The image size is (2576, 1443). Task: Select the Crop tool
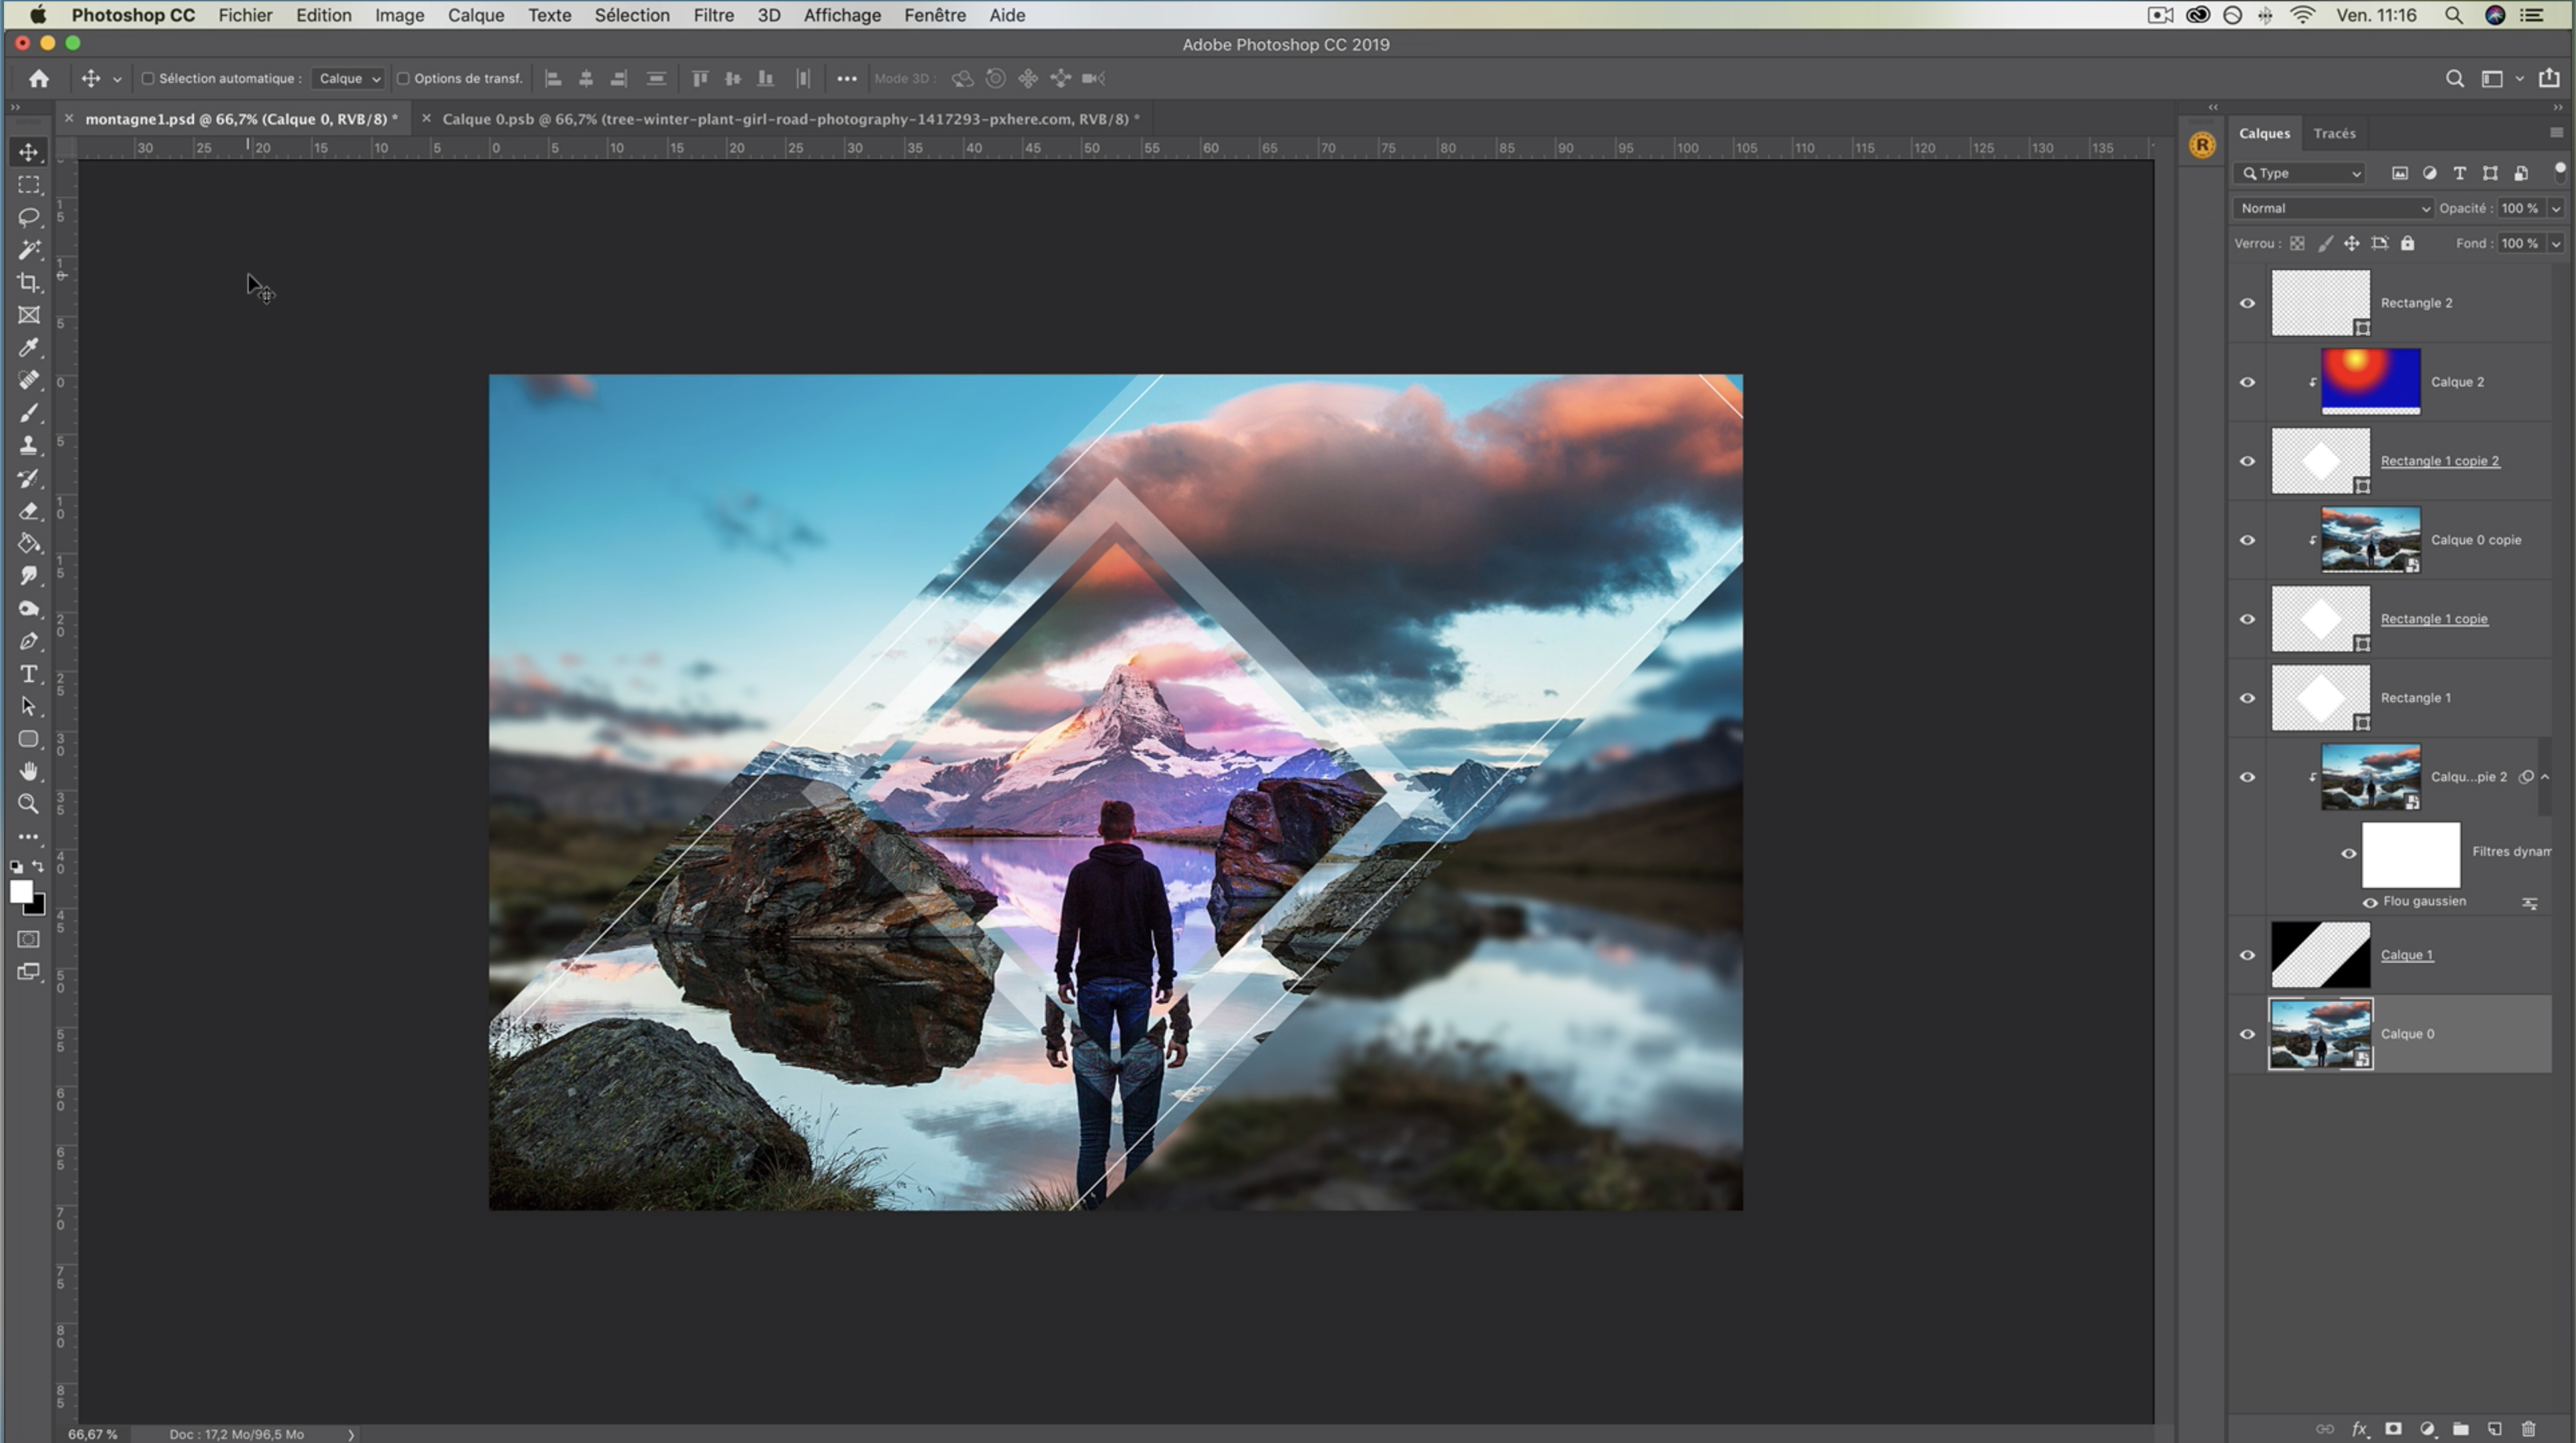coord(28,283)
